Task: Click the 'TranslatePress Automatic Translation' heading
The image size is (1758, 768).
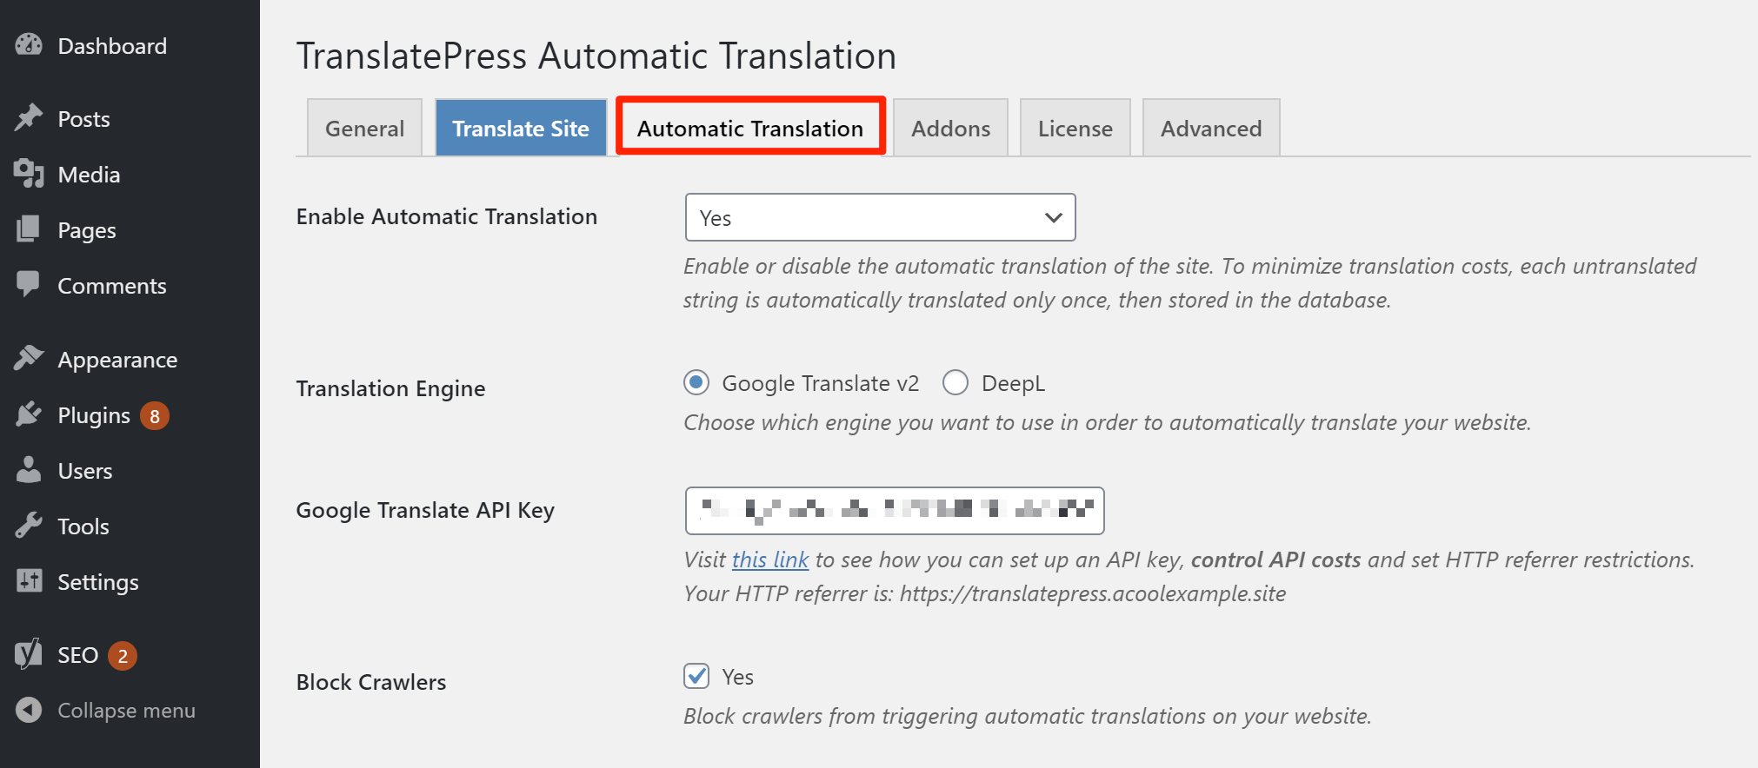Action: [596, 56]
